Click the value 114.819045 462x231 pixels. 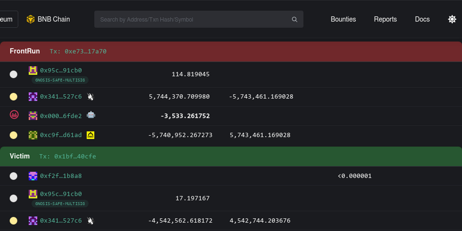coord(191,74)
